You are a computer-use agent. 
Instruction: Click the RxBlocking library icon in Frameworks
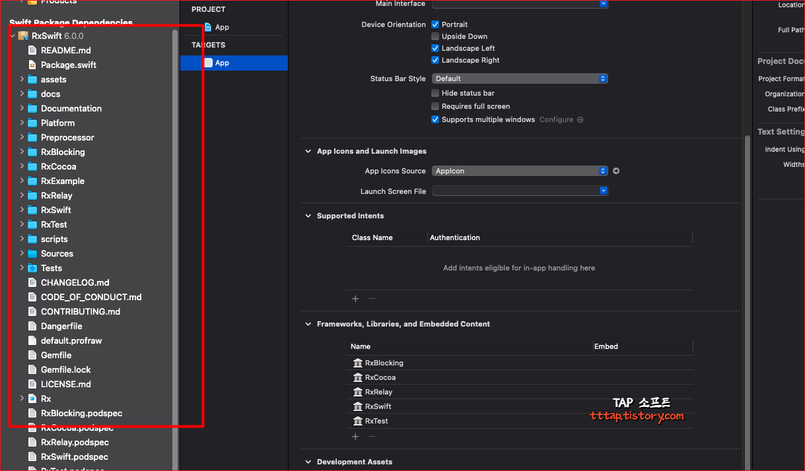pyautogui.click(x=358, y=363)
